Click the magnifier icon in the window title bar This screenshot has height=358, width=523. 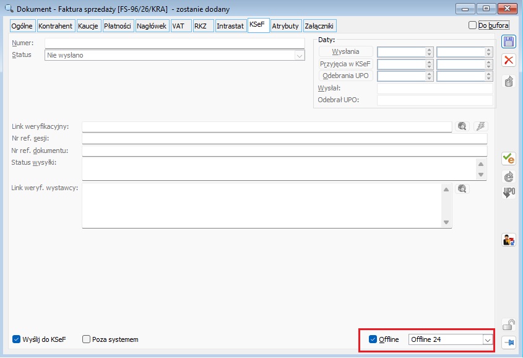pos(9,8)
